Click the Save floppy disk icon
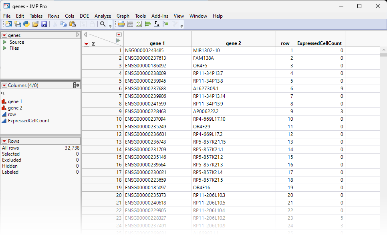 pyautogui.click(x=44, y=24)
